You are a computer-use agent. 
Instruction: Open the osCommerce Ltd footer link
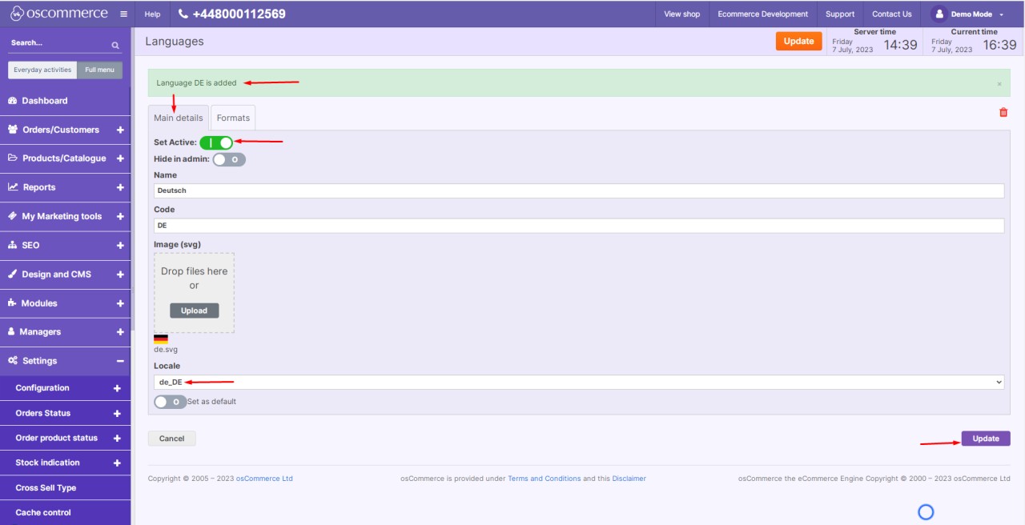point(264,479)
